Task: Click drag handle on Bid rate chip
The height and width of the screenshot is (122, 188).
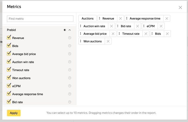Action: 118,26
